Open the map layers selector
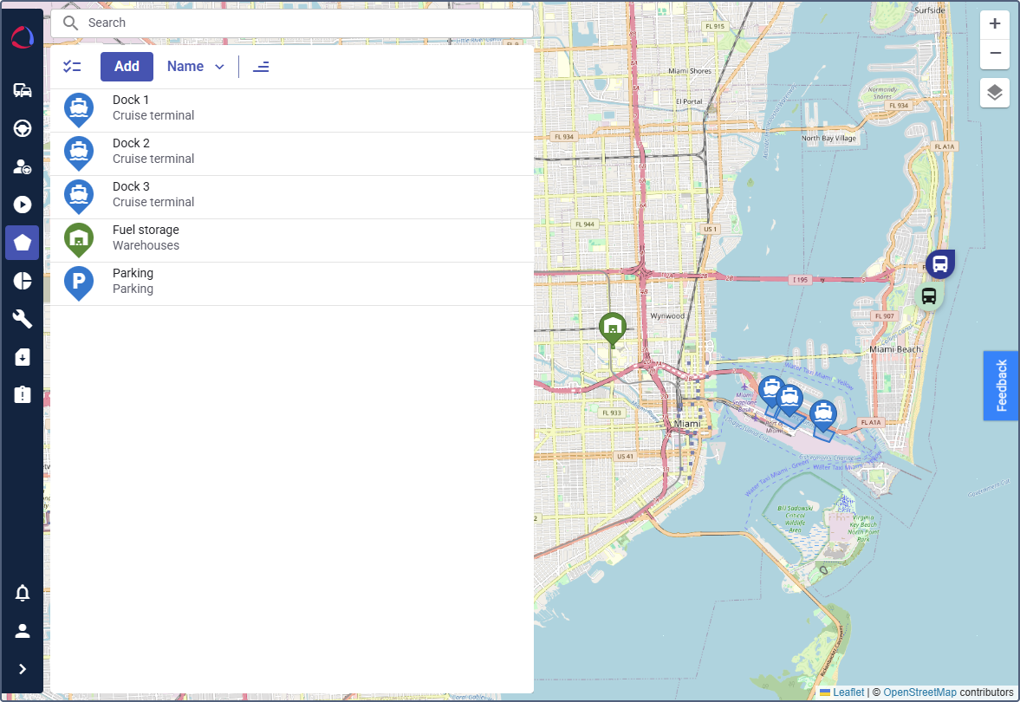The width and height of the screenshot is (1020, 702). click(995, 93)
